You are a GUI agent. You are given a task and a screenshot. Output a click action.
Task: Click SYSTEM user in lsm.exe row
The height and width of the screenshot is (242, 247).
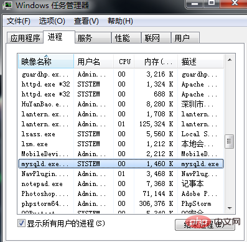tap(88, 144)
